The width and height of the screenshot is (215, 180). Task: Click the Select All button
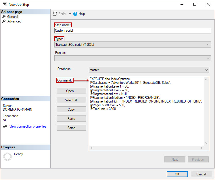[x=72, y=100]
